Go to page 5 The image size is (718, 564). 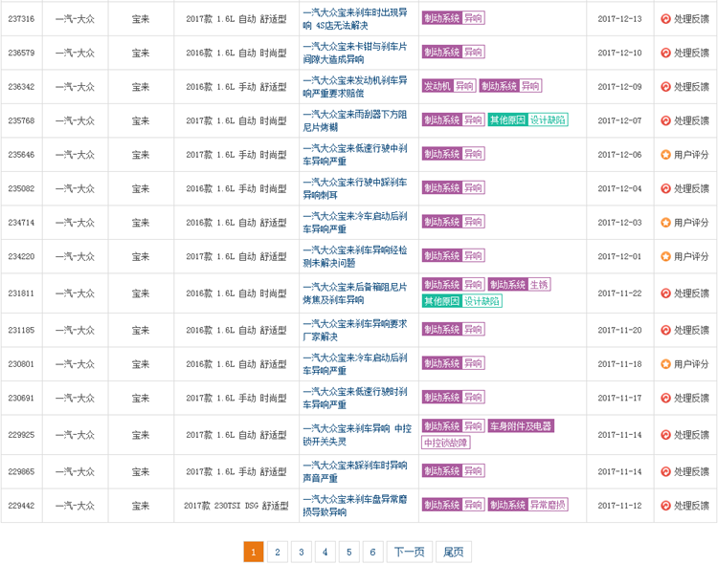point(348,552)
